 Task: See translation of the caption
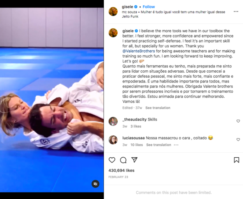click(x=158, y=108)
